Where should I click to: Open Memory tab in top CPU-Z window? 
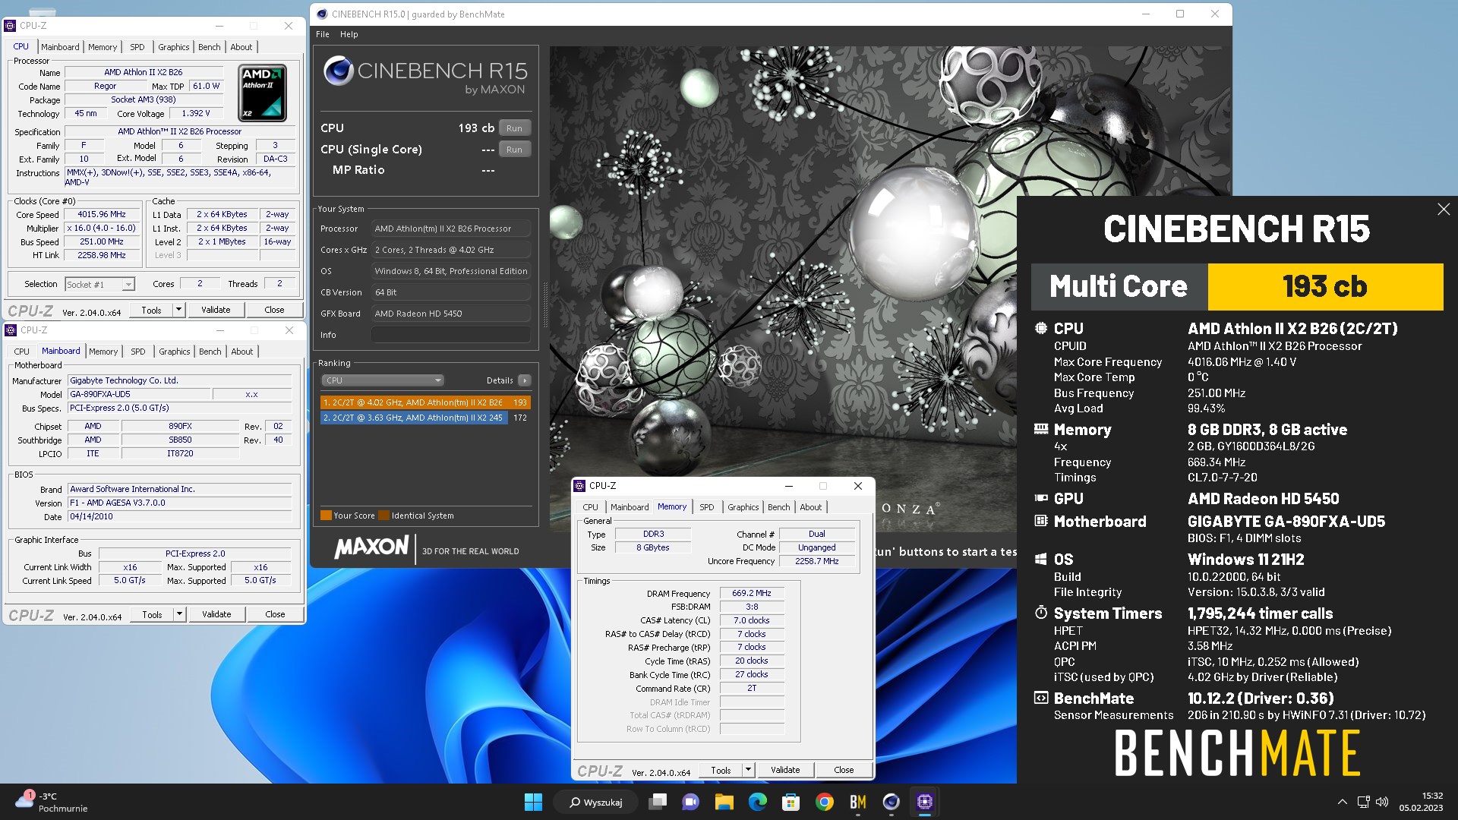click(103, 47)
